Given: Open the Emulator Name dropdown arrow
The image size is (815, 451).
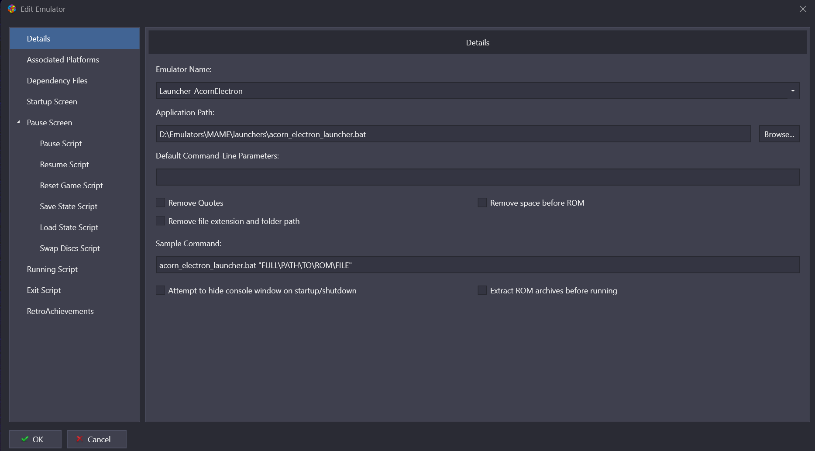Looking at the screenshot, I should pyautogui.click(x=792, y=91).
